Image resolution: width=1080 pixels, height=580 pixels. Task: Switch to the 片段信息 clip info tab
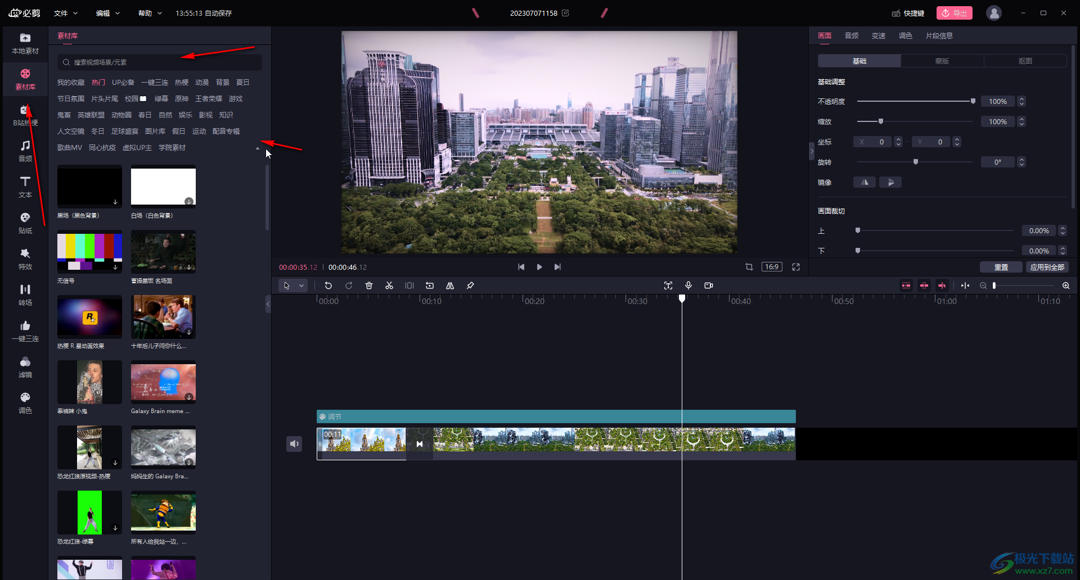939,35
